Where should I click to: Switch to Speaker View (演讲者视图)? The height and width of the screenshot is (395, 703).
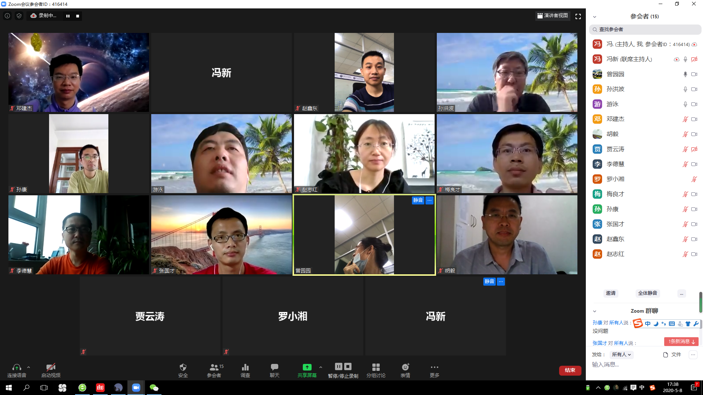pos(553,16)
